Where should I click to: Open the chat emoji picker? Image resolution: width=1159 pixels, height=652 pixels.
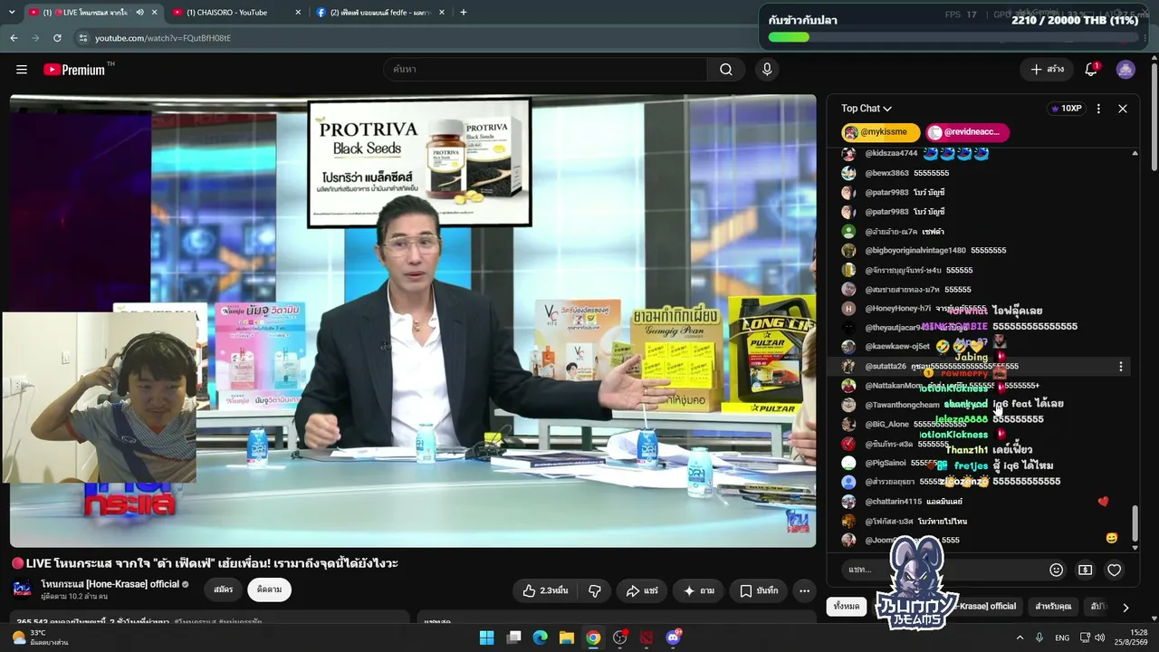click(x=1056, y=570)
